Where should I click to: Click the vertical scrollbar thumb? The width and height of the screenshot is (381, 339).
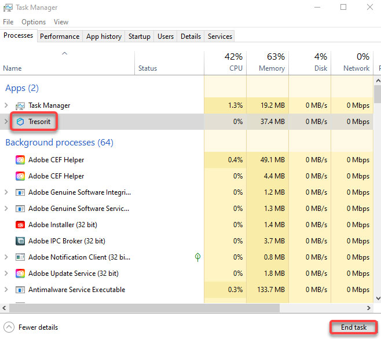pyautogui.click(x=378, y=94)
